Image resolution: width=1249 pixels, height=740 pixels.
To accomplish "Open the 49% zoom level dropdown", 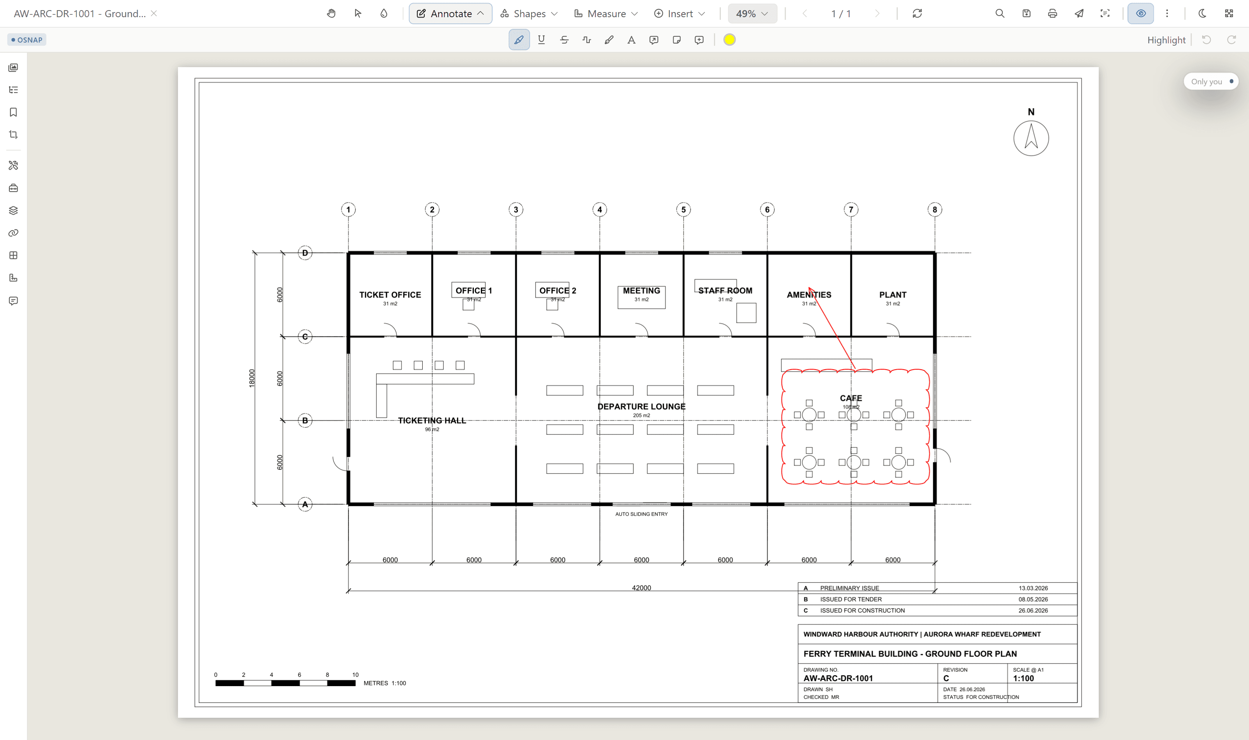I will (x=753, y=13).
